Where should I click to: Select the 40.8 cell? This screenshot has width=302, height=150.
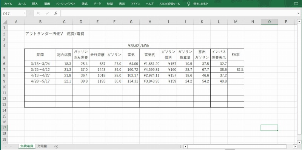point(219,81)
